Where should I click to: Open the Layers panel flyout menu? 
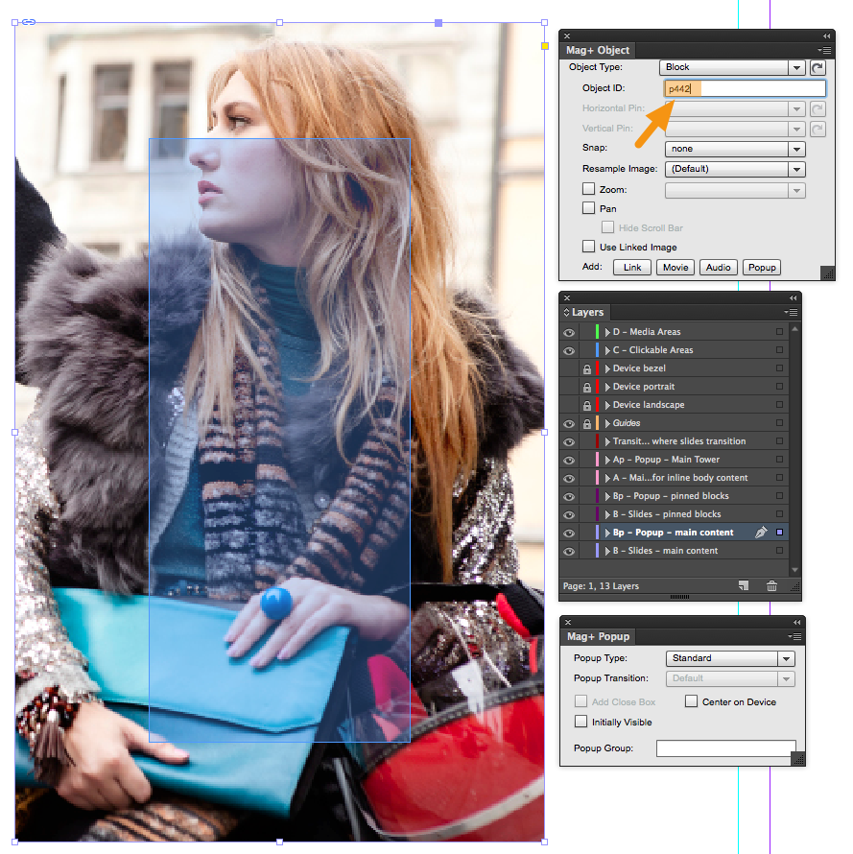point(791,312)
